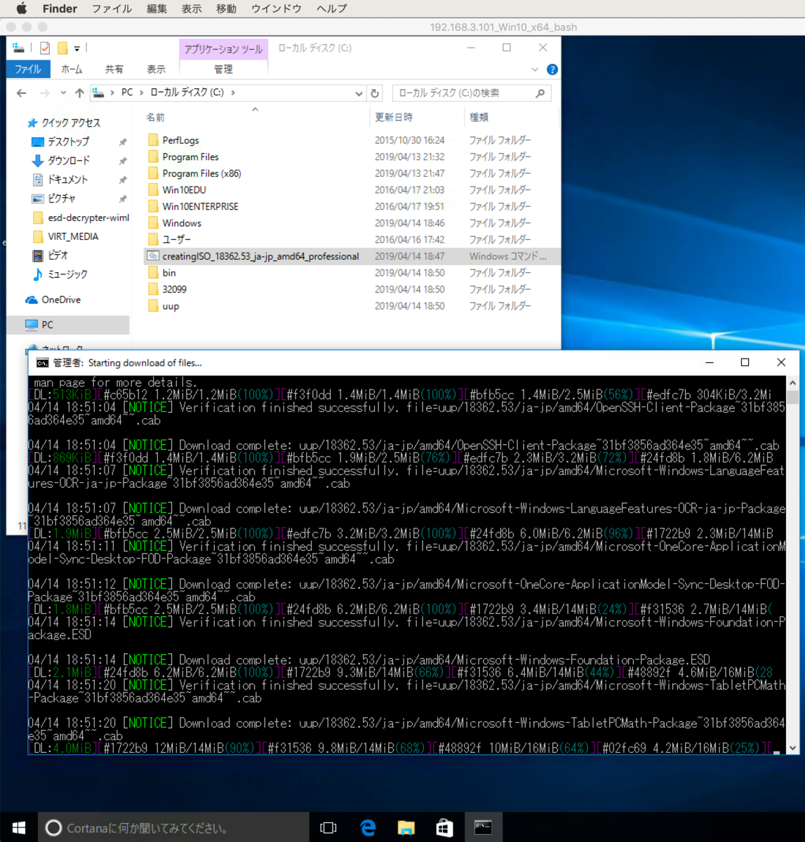The height and width of the screenshot is (842, 805).
Task: Click the search field for ローカル ディスク (C:)
Action: coord(472,93)
